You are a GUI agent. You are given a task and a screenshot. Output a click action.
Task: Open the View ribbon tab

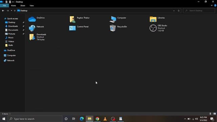click(32, 5)
